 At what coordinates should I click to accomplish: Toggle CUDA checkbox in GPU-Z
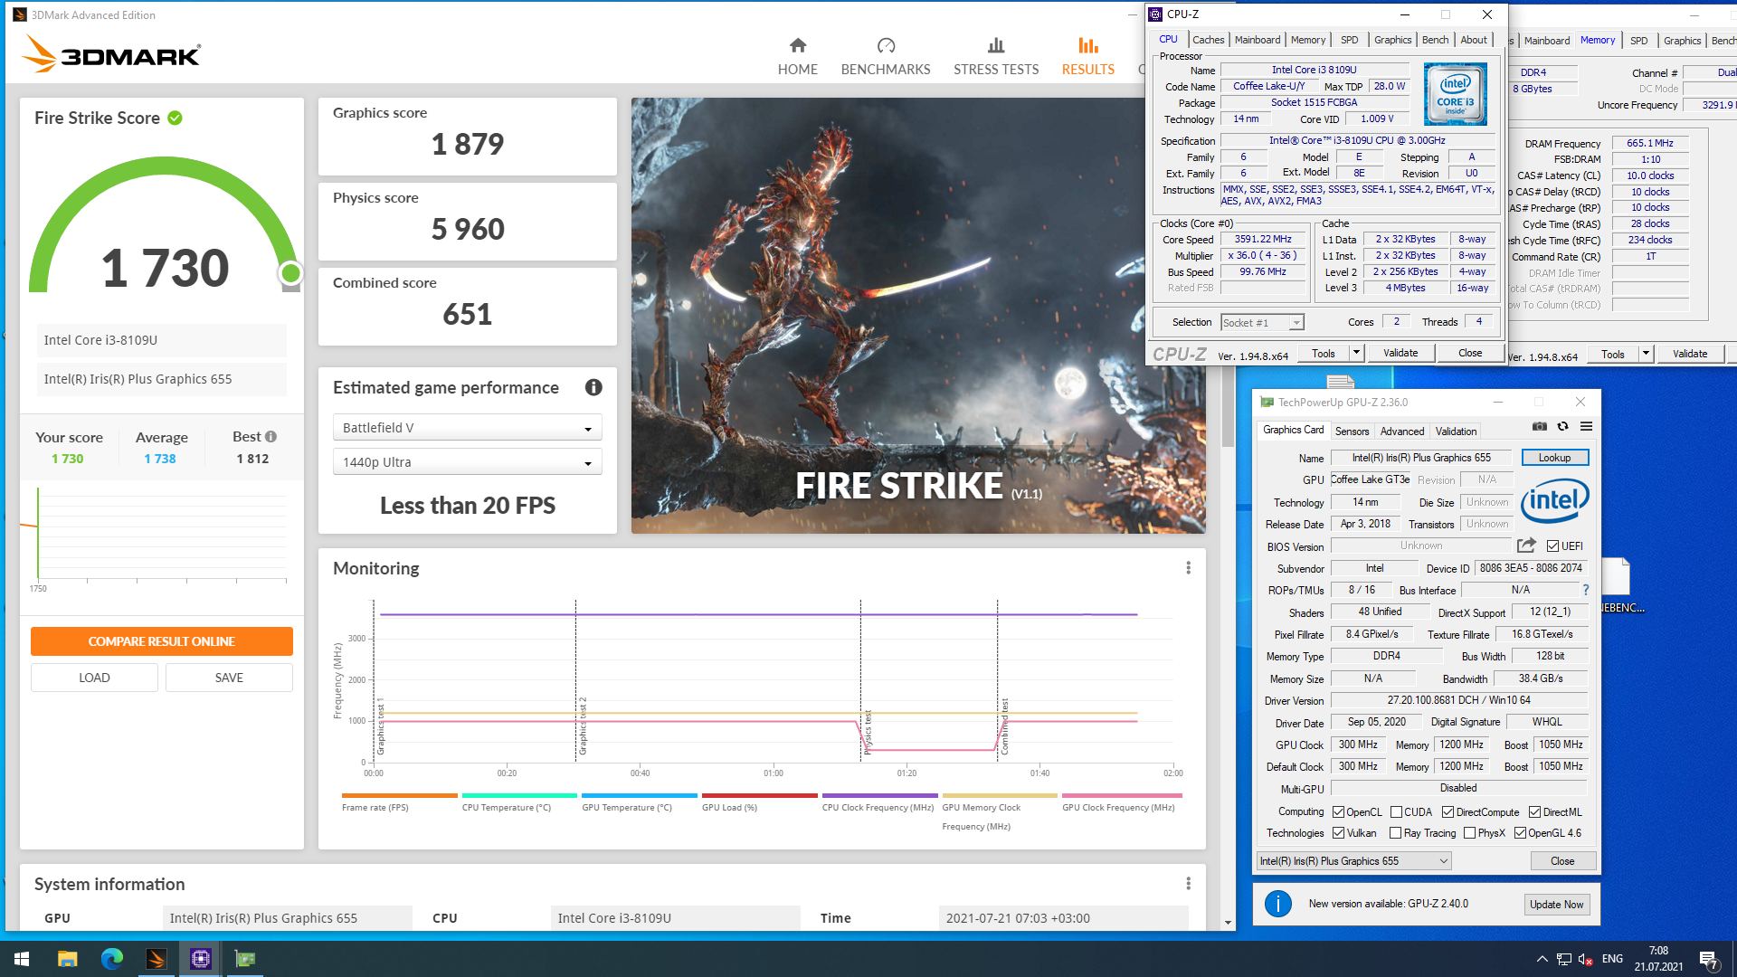pyautogui.click(x=1396, y=811)
